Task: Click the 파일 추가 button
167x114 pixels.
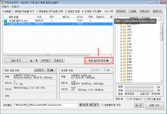Action: (16, 61)
